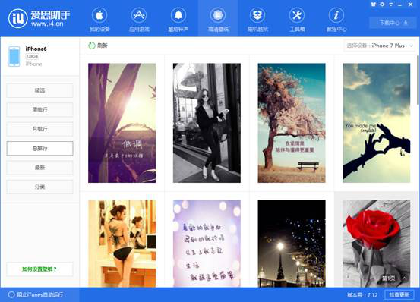Click the 如何设置壁纸? help link
The image size is (420, 302).
pos(39,269)
